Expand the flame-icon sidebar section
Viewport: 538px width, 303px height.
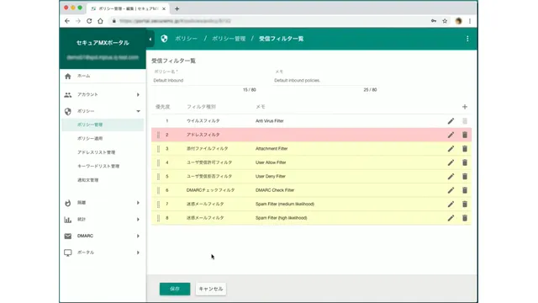[x=103, y=203]
